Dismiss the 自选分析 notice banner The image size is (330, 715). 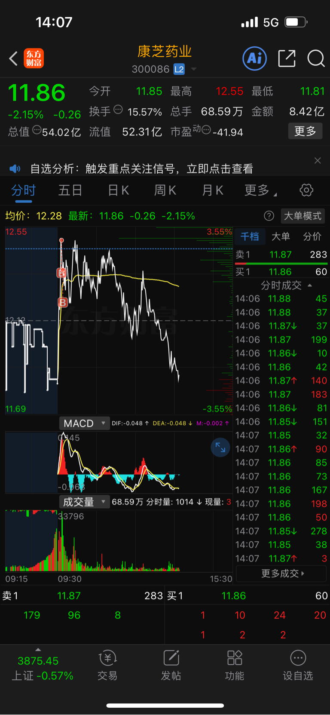coord(318,160)
